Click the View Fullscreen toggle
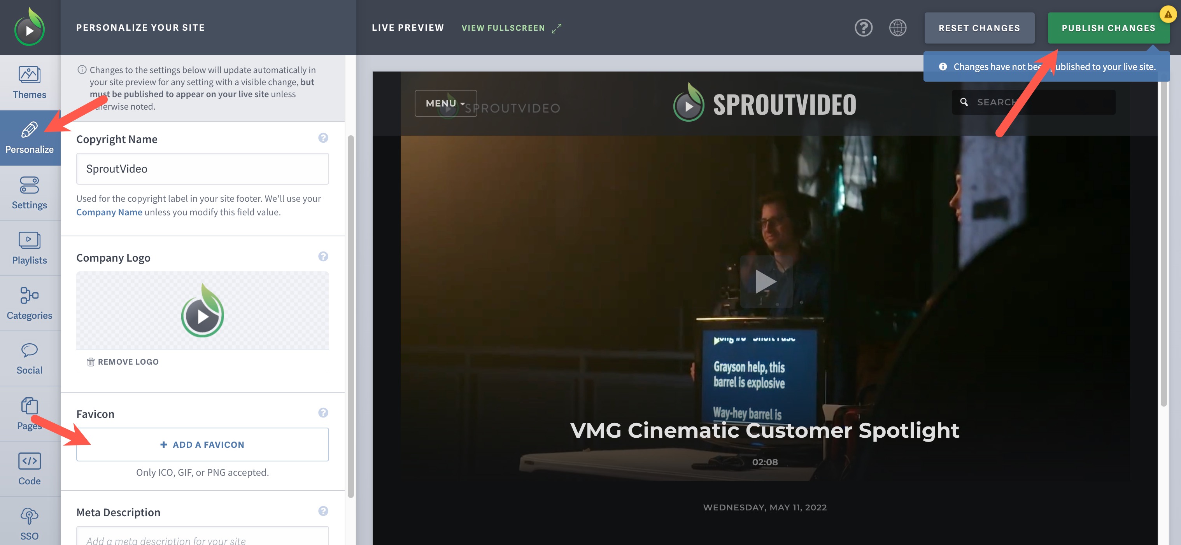Viewport: 1181px width, 545px height. 512,28
